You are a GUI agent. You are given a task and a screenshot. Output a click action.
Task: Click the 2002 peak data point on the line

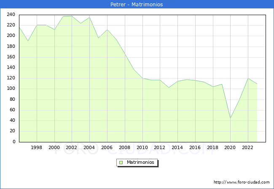72,16
